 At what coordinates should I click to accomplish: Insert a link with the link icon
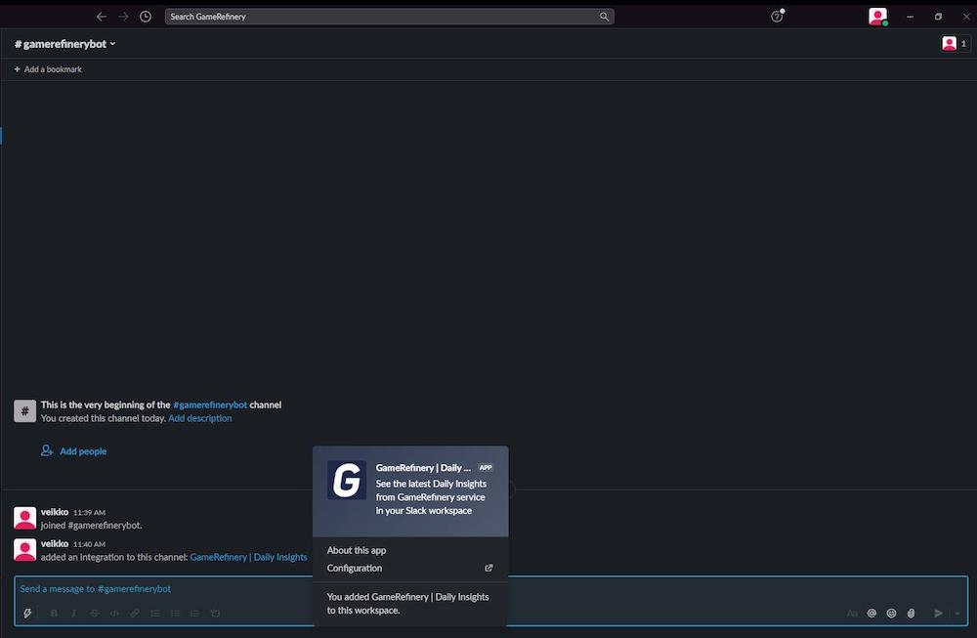[135, 613]
